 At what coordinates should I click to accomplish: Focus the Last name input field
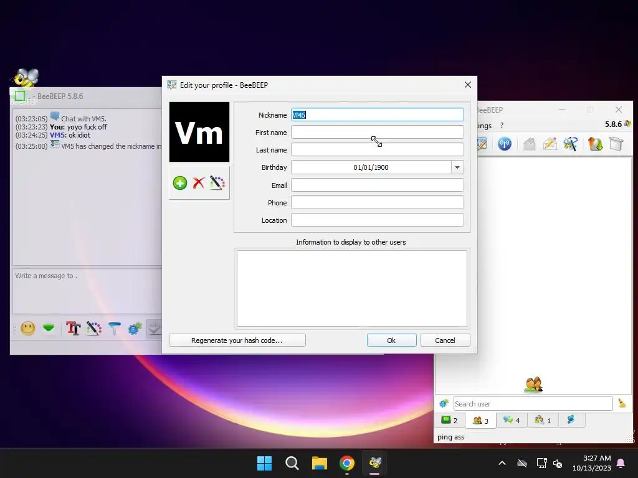click(377, 149)
